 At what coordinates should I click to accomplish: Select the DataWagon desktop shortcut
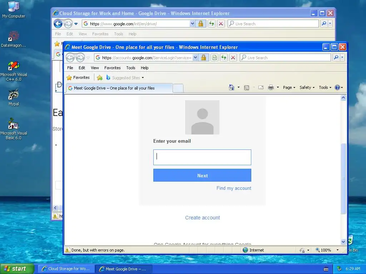[14, 39]
